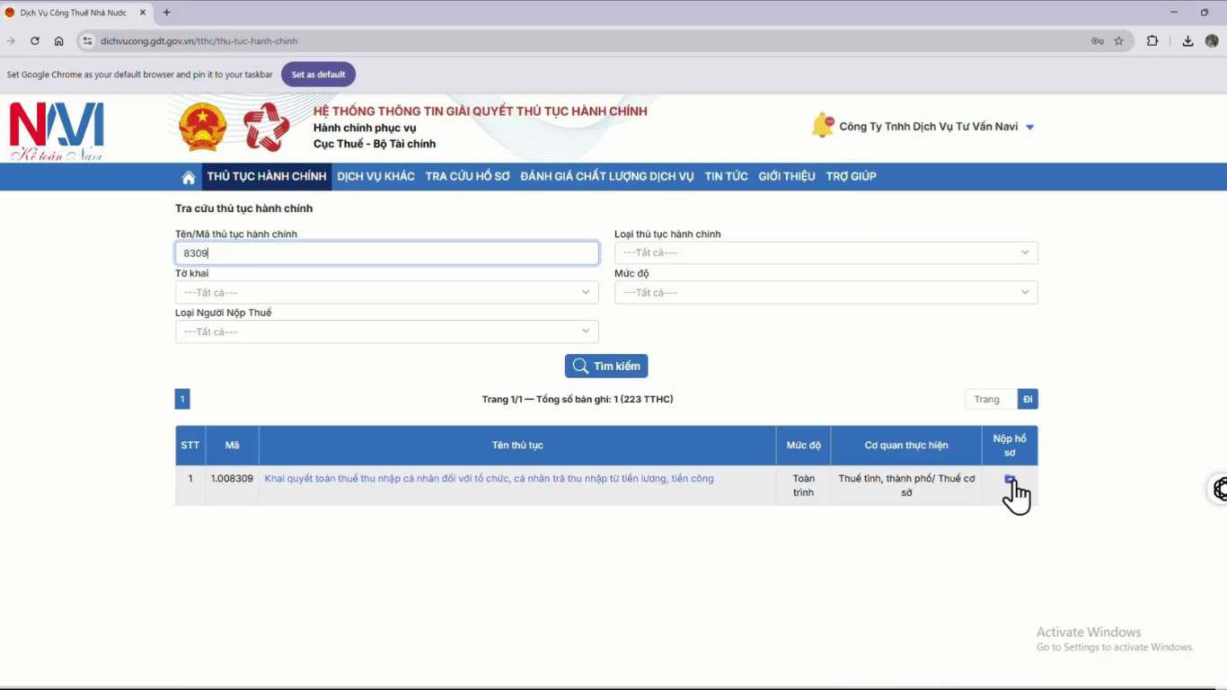Expand the Loại thủ tục hành chính dropdown
The height and width of the screenshot is (690, 1227).
click(x=825, y=252)
